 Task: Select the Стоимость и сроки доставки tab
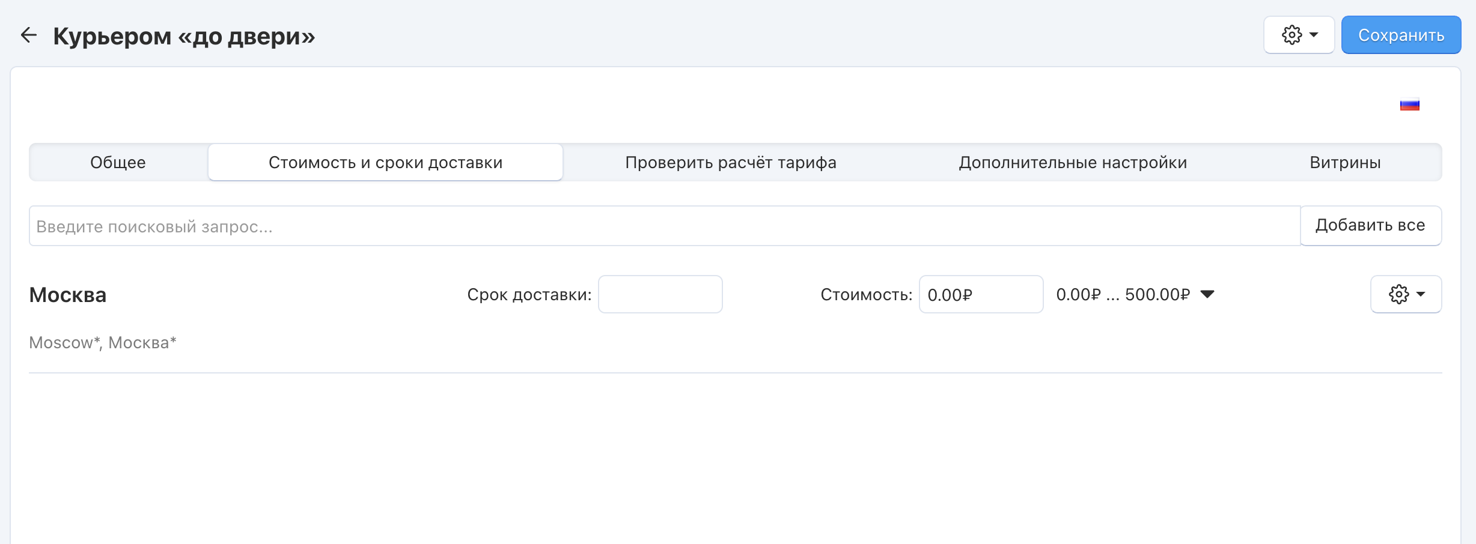click(x=385, y=163)
